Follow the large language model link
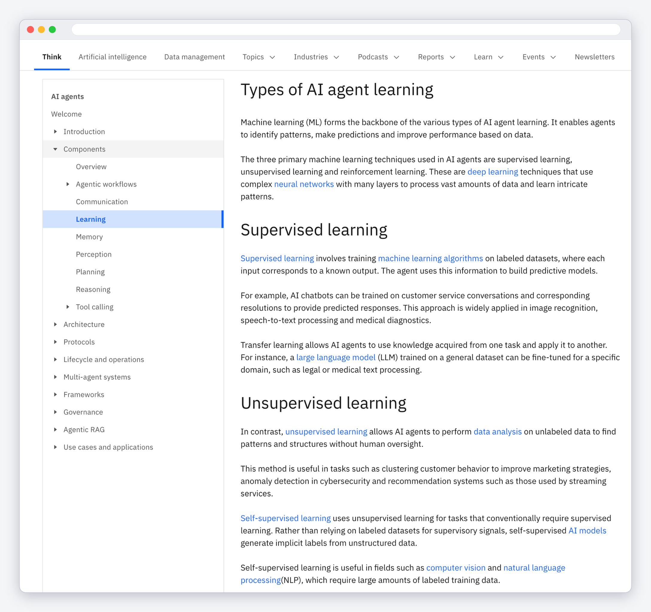The height and width of the screenshot is (612, 651). pyautogui.click(x=336, y=357)
